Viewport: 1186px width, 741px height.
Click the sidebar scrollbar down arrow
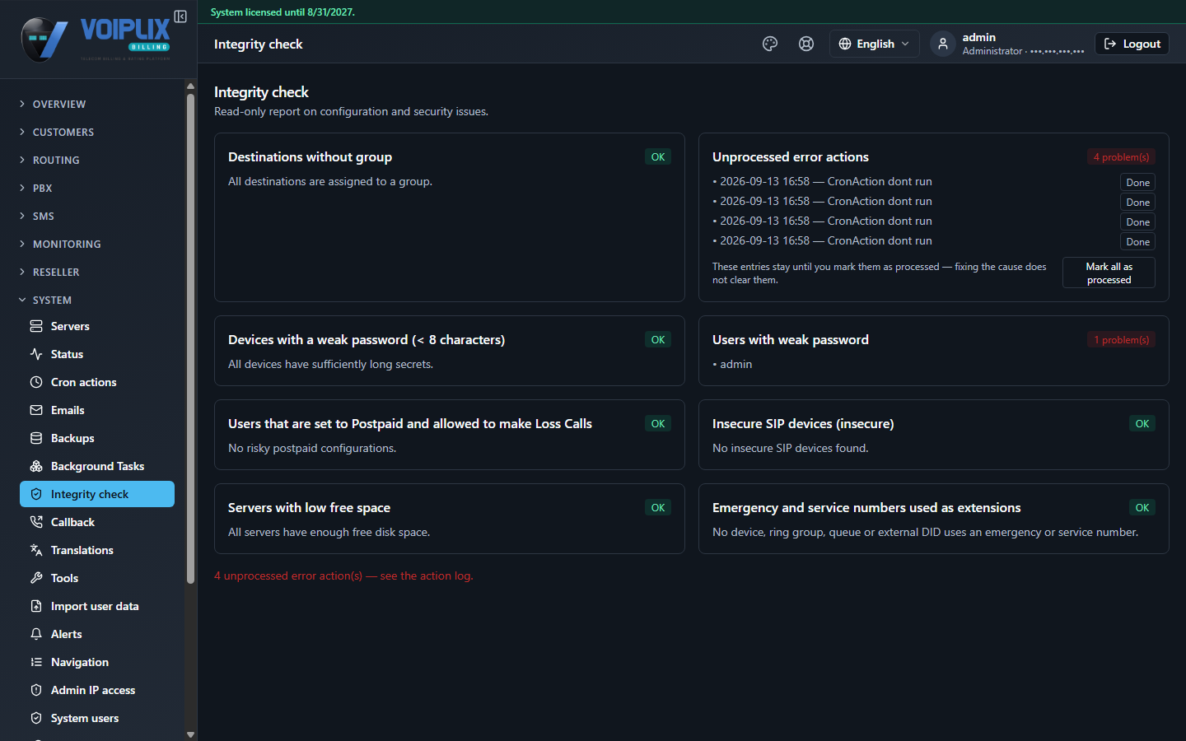tap(190, 734)
